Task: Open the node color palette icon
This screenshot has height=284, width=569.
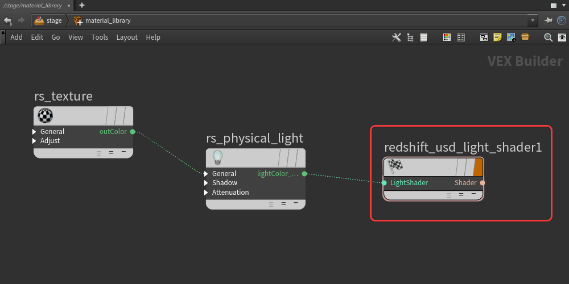Action: (x=447, y=37)
